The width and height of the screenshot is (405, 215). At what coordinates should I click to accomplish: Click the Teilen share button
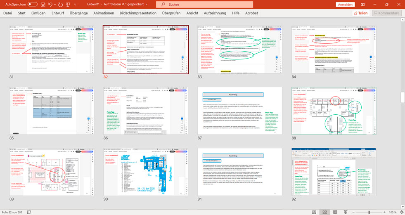coord(360,13)
